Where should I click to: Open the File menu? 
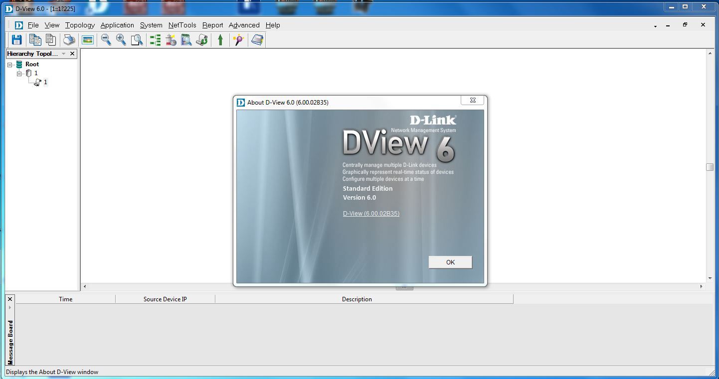coord(33,25)
